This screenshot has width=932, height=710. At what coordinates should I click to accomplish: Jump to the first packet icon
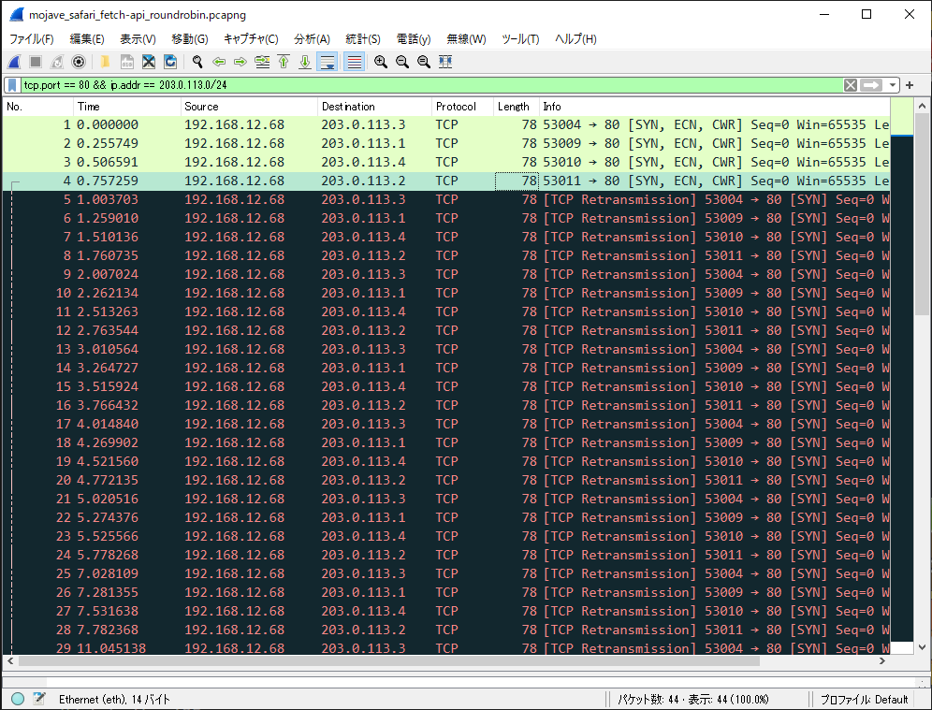(284, 62)
